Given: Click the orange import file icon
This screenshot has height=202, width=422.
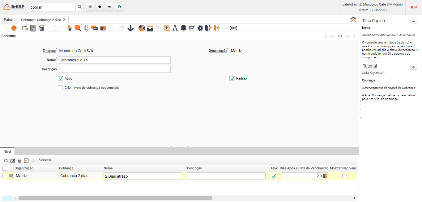Looking at the screenshot, I should click(217, 28).
